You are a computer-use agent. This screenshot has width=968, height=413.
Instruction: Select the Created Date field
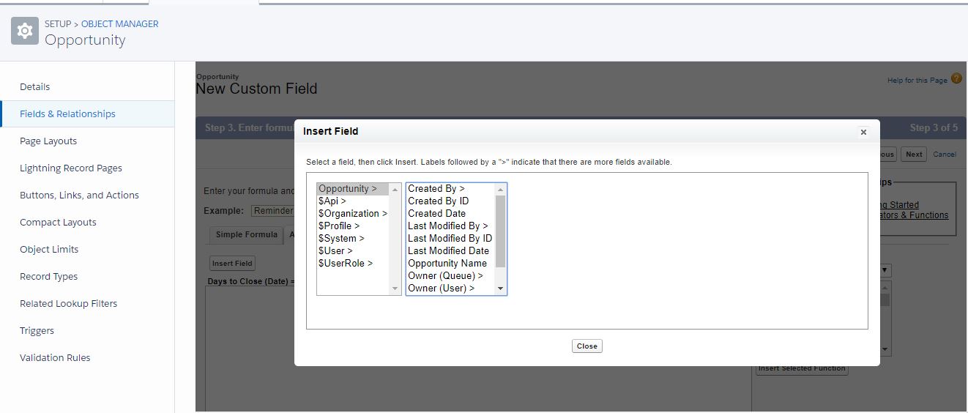pyautogui.click(x=451, y=213)
